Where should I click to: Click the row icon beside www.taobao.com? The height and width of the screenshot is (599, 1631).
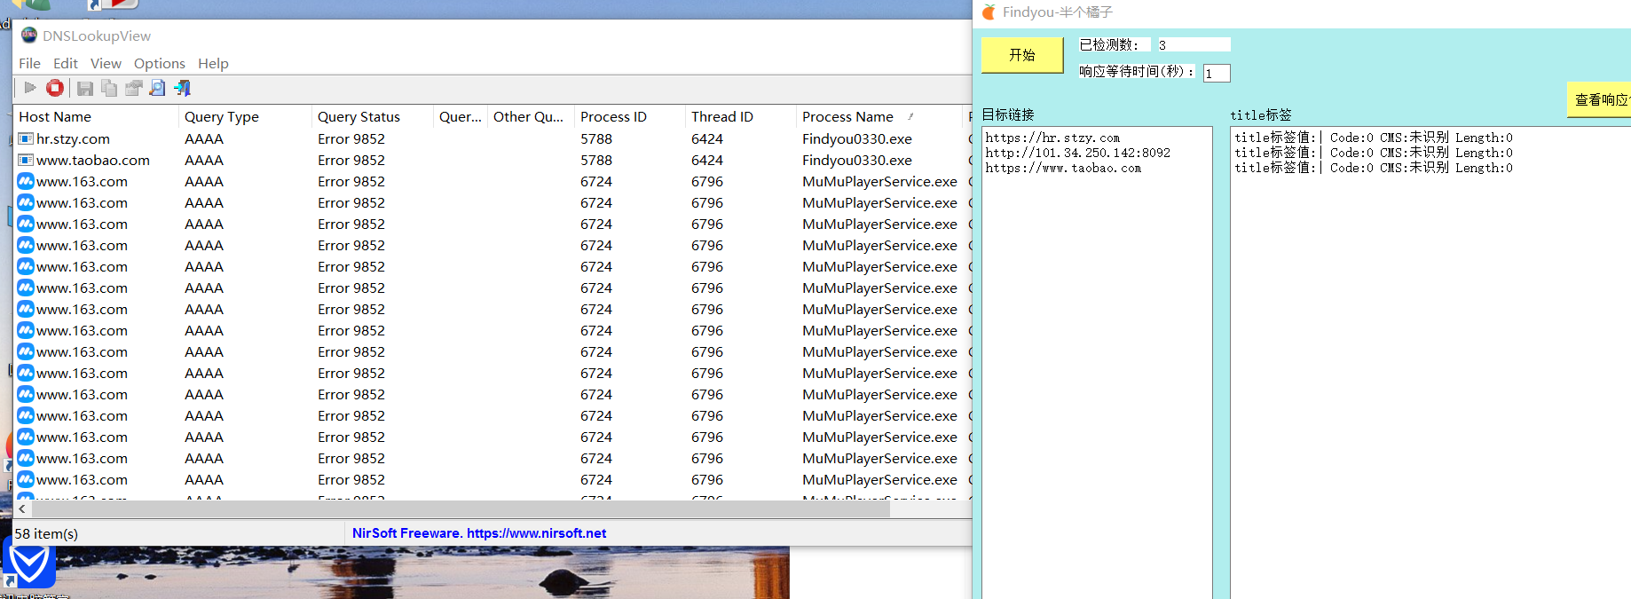coord(26,161)
